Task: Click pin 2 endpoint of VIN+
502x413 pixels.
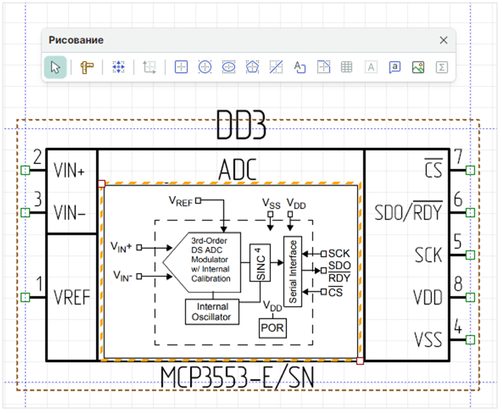Action: (x=25, y=170)
